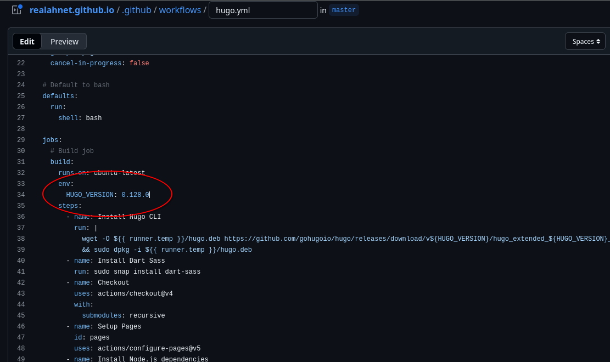
Task: Open the .github breadcrumb link
Action: point(136,9)
